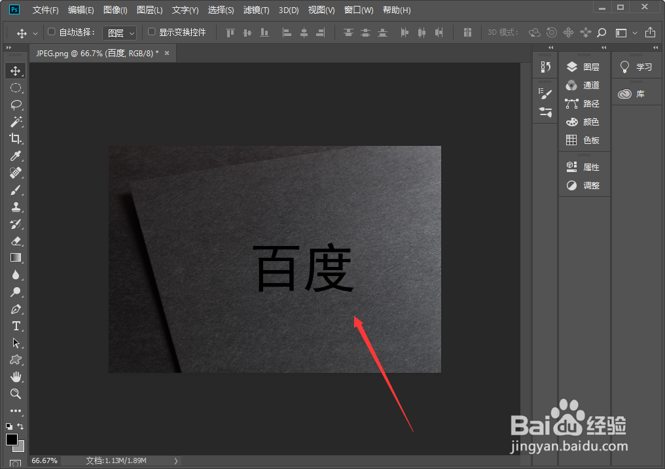Open the Brush Settings panel icon
Screen dimensions: 665x469
tap(545, 94)
